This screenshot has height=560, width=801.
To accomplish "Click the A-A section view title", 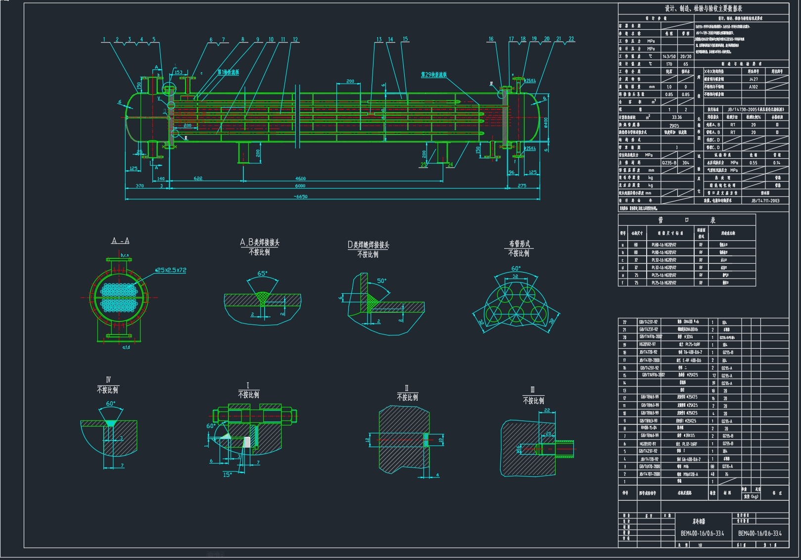I will coord(120,241).
